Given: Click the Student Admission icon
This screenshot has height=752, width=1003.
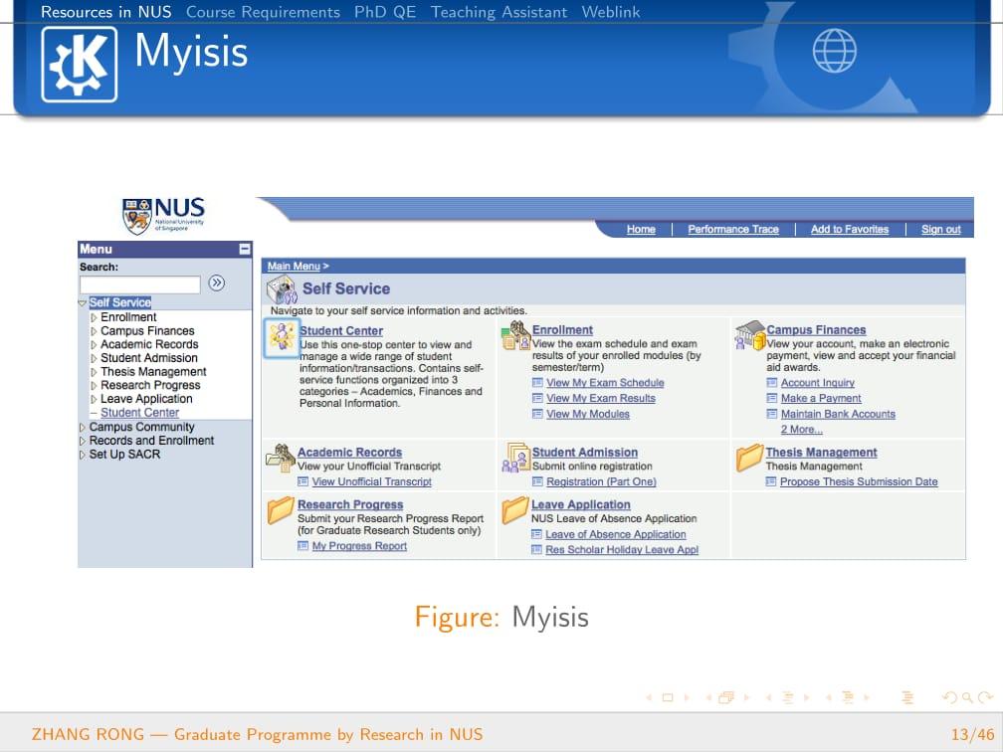Looking at the screenshot, I should [515, 458].
